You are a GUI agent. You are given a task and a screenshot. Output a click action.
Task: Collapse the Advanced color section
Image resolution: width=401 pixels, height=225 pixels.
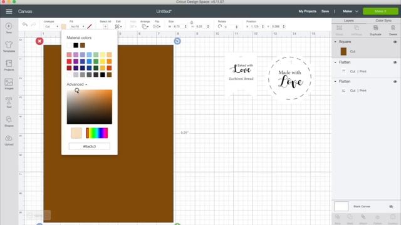76,84
